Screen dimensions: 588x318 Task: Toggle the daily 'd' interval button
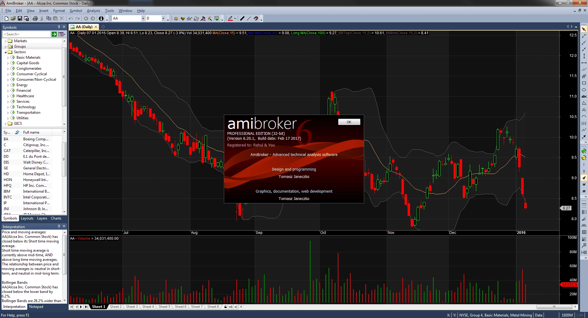[584, 178]
